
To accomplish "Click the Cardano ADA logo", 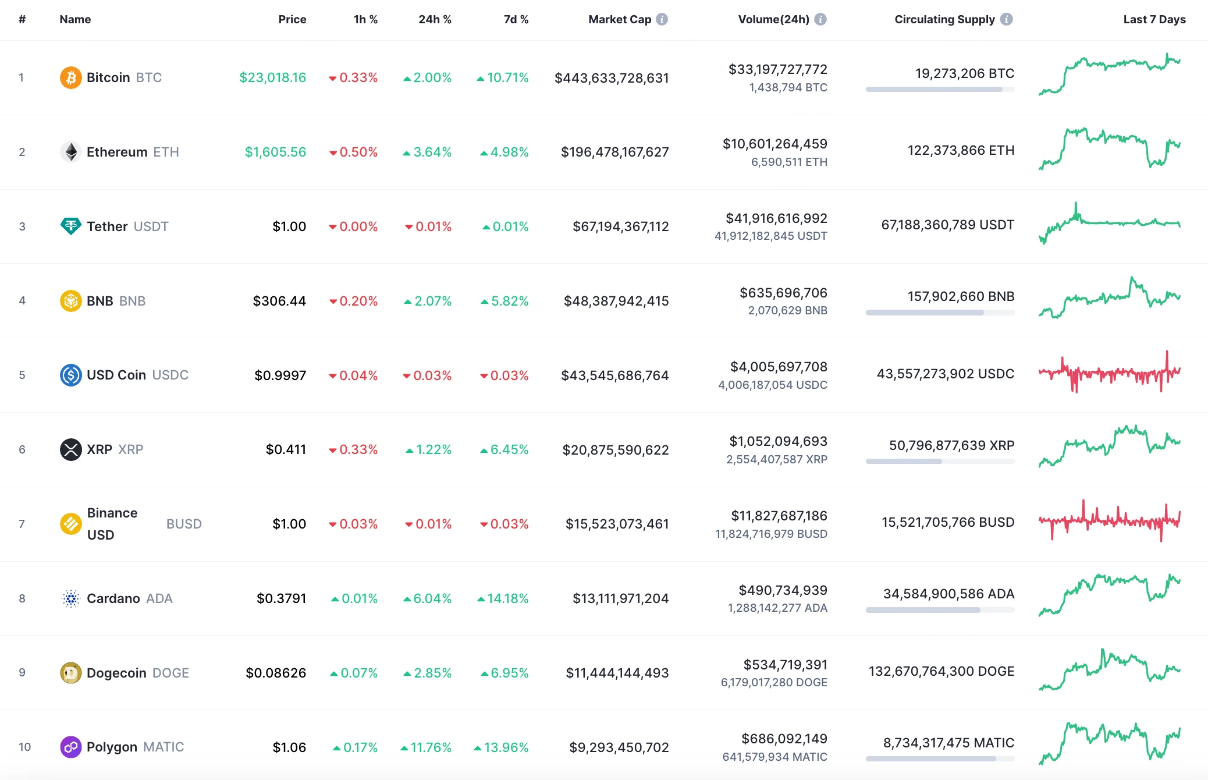I will point(70,598).
